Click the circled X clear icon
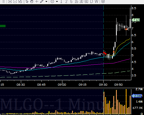The height and width of the screenshot is (115, 144). 103,1
